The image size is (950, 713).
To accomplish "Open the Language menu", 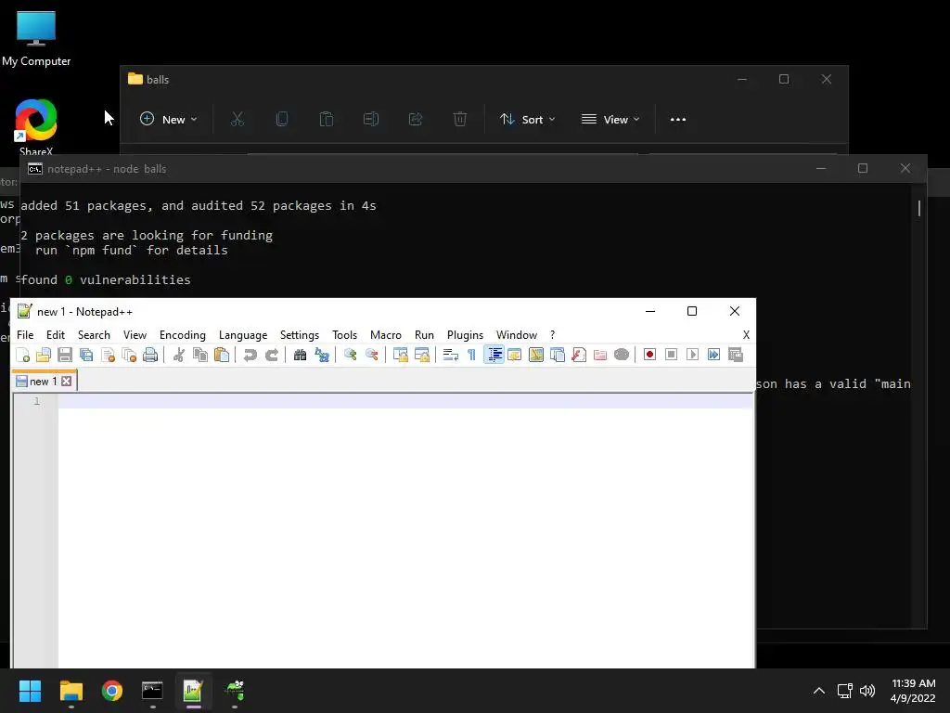I will pos(243,334).
